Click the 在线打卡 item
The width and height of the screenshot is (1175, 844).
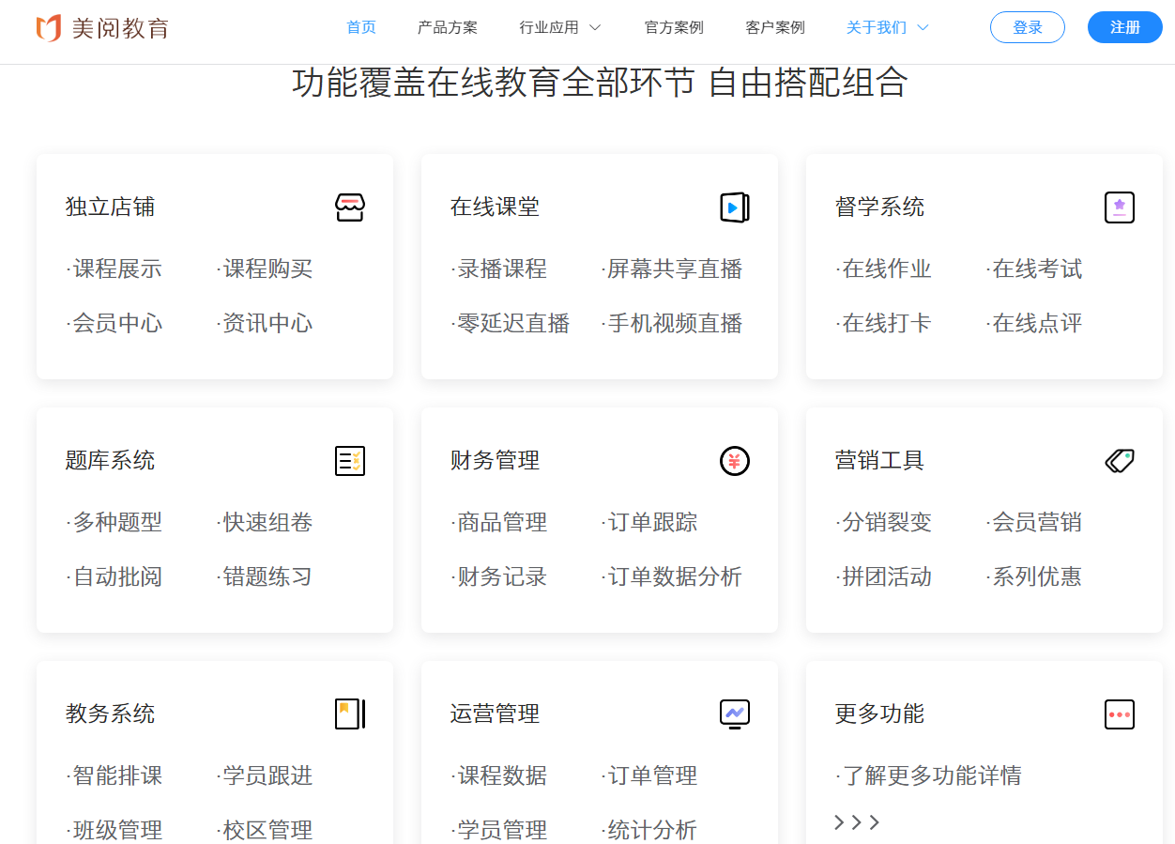[x=884, y=324]
